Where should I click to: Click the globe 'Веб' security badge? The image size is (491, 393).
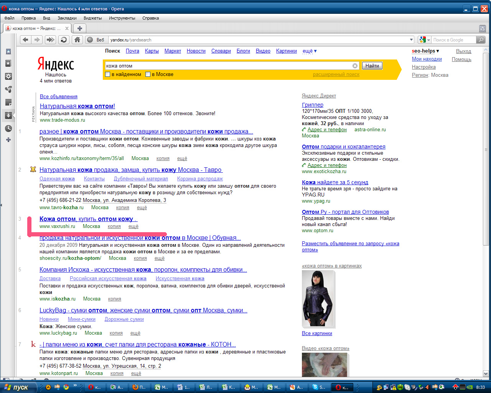point(95,40)
